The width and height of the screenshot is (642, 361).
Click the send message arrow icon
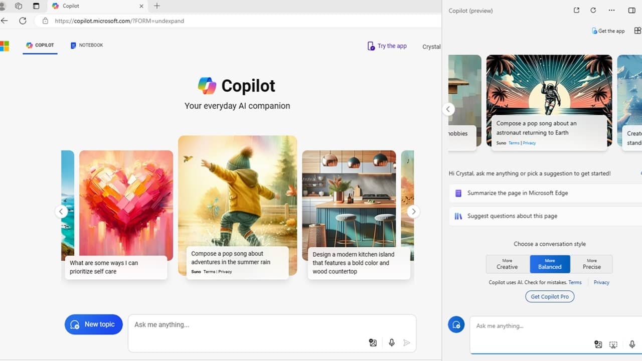[x=407, y=342]
